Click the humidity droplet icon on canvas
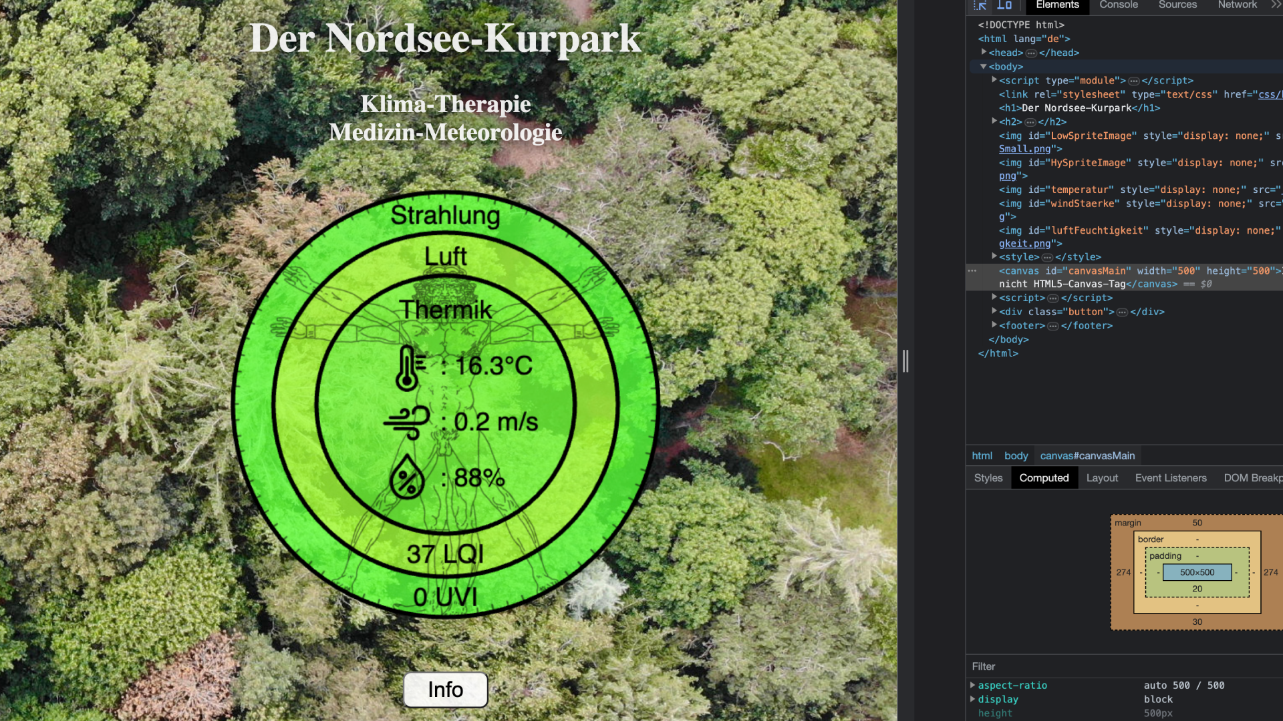Screen dimensions: 1283x721 407,477
